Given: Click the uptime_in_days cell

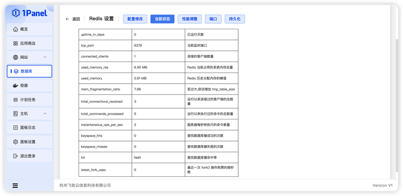Looking at the screenshot, I should [105, 34].
